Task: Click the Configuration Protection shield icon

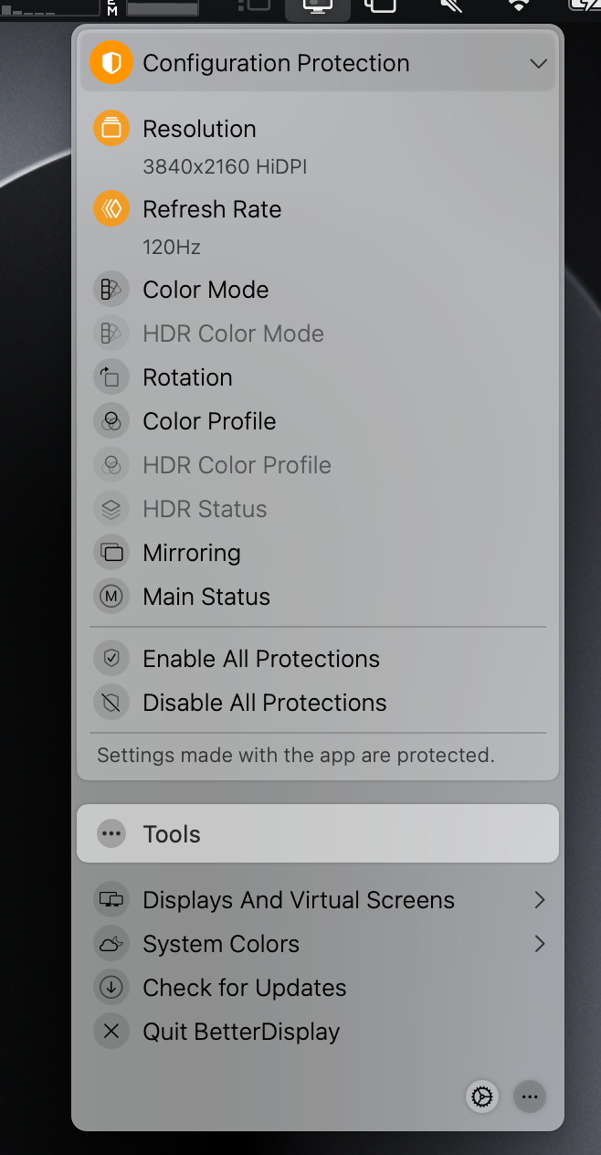Action: (x=111, y=62)
